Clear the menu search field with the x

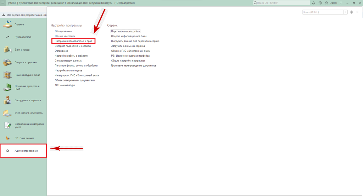pos(345,12)
